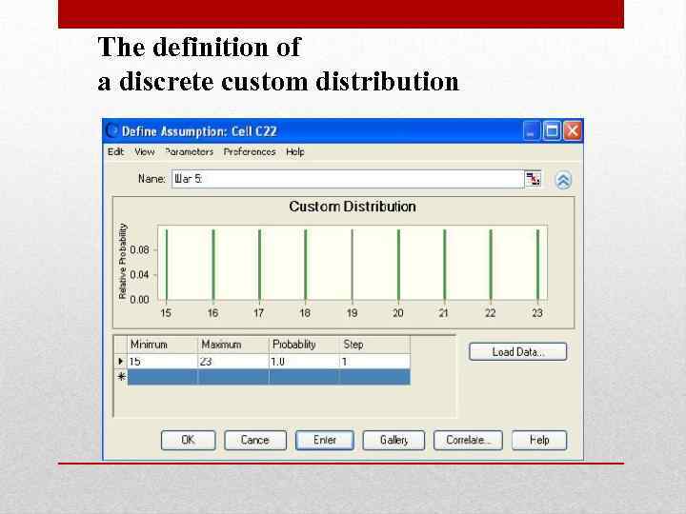Click the green bar at value 19
Screen dimensions: 686x514
[353, 265]
